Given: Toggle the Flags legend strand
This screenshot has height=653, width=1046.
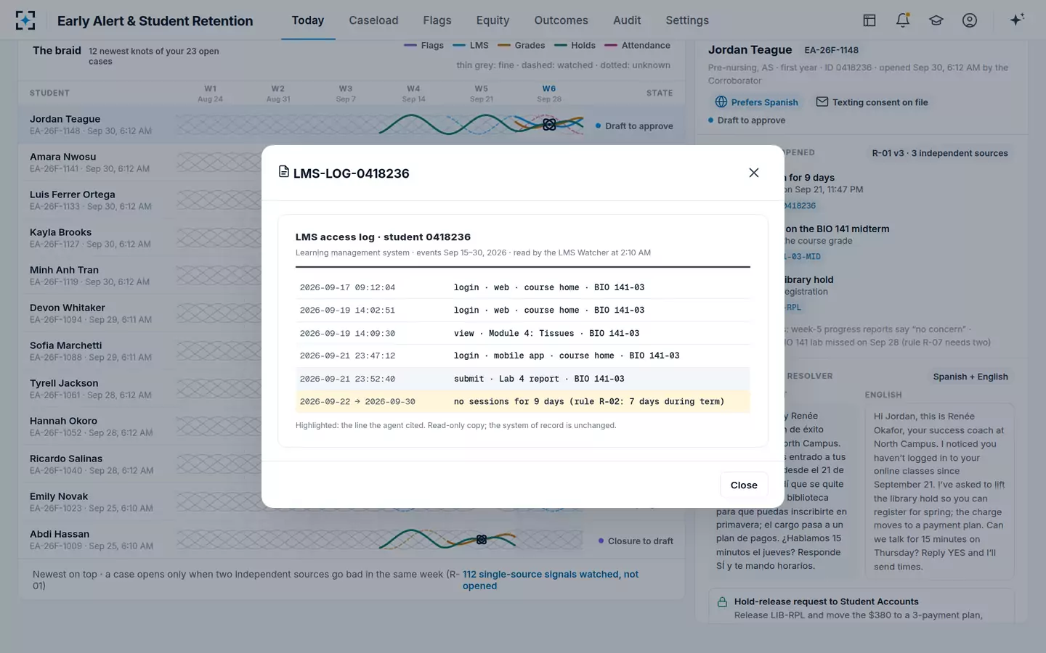Looking at the screenshot, I should pos(423,46).
